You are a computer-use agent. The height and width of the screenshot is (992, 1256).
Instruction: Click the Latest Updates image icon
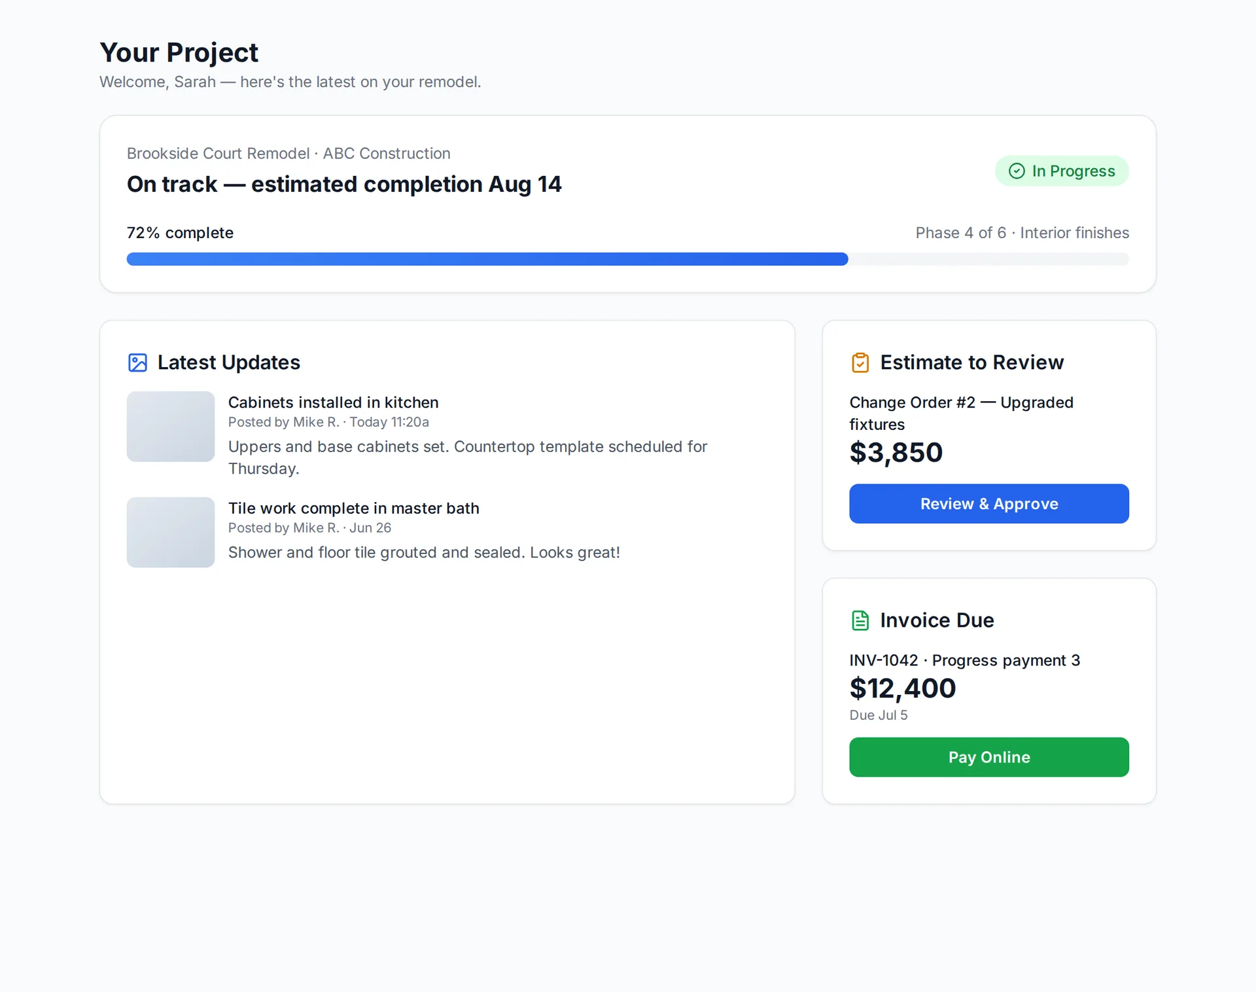[137, 363]
